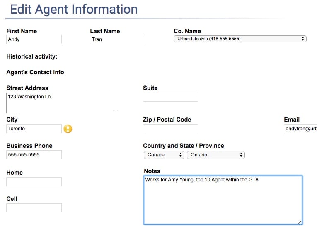Focus the Zip / Postal Code field

point(170,129)
